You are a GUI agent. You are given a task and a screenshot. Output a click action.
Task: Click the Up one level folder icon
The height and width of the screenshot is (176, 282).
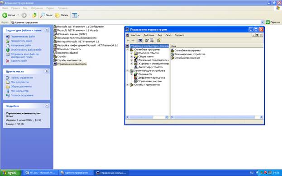point(34,15)
